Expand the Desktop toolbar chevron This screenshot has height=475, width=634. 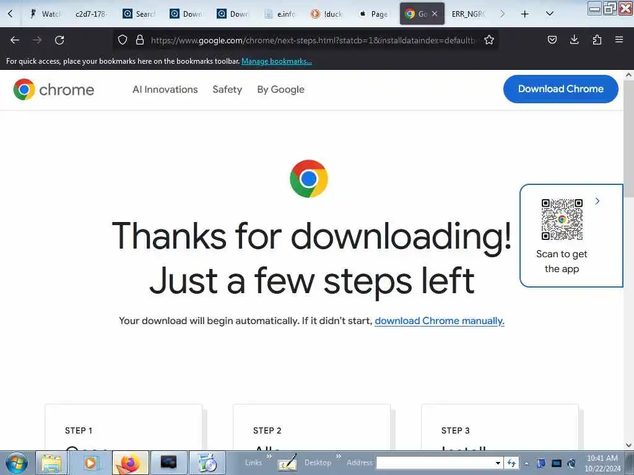339,456
